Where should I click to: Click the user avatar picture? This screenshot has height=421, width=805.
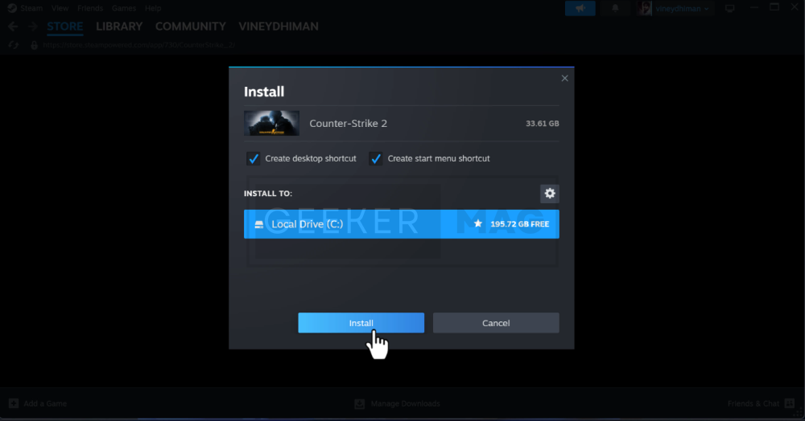click(x=645, y=8)
